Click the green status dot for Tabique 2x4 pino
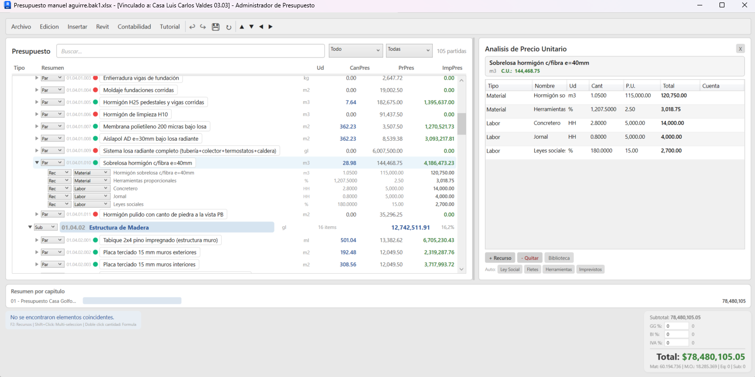The height and width of the screenshot is (377, 755). [x=96, y=240]
